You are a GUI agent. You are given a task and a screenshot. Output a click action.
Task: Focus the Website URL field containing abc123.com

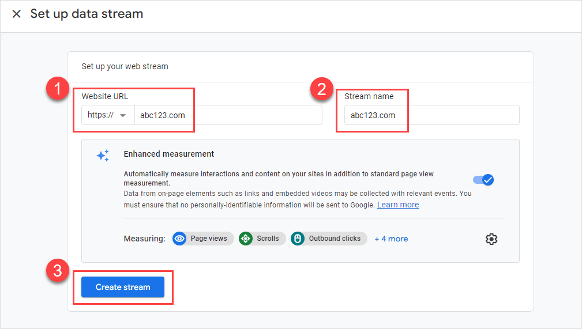click(x=227, y=115)
